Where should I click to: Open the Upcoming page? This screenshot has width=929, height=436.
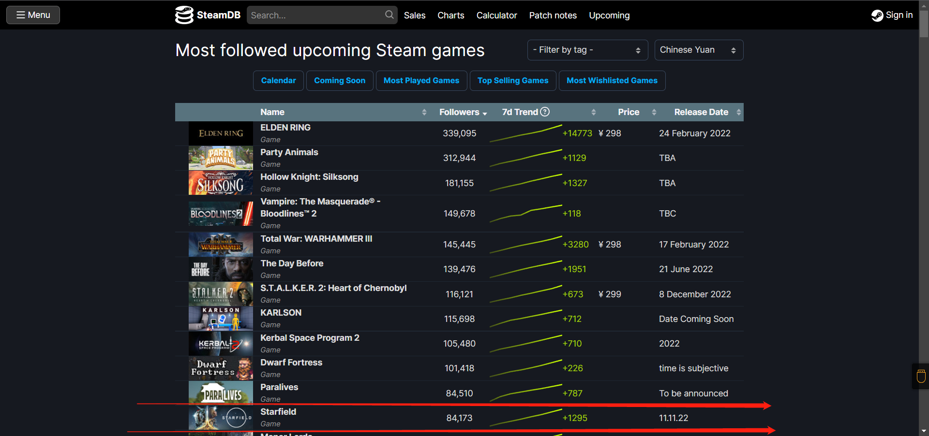(609, 15)
